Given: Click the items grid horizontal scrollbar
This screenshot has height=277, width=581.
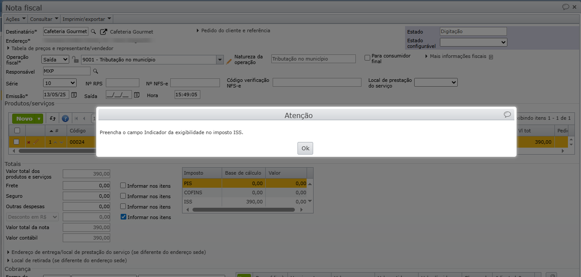Looking at the screenshot, I should point(57,151).
